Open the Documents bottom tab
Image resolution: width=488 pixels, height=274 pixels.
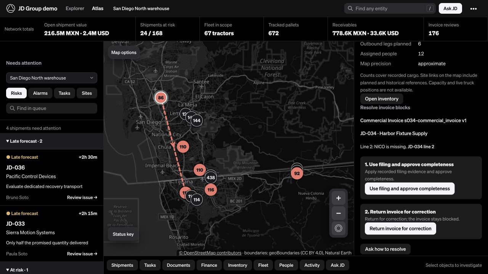point(178,265)
